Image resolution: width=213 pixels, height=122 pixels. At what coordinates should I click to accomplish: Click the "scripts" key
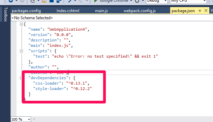tap(39, 51)
